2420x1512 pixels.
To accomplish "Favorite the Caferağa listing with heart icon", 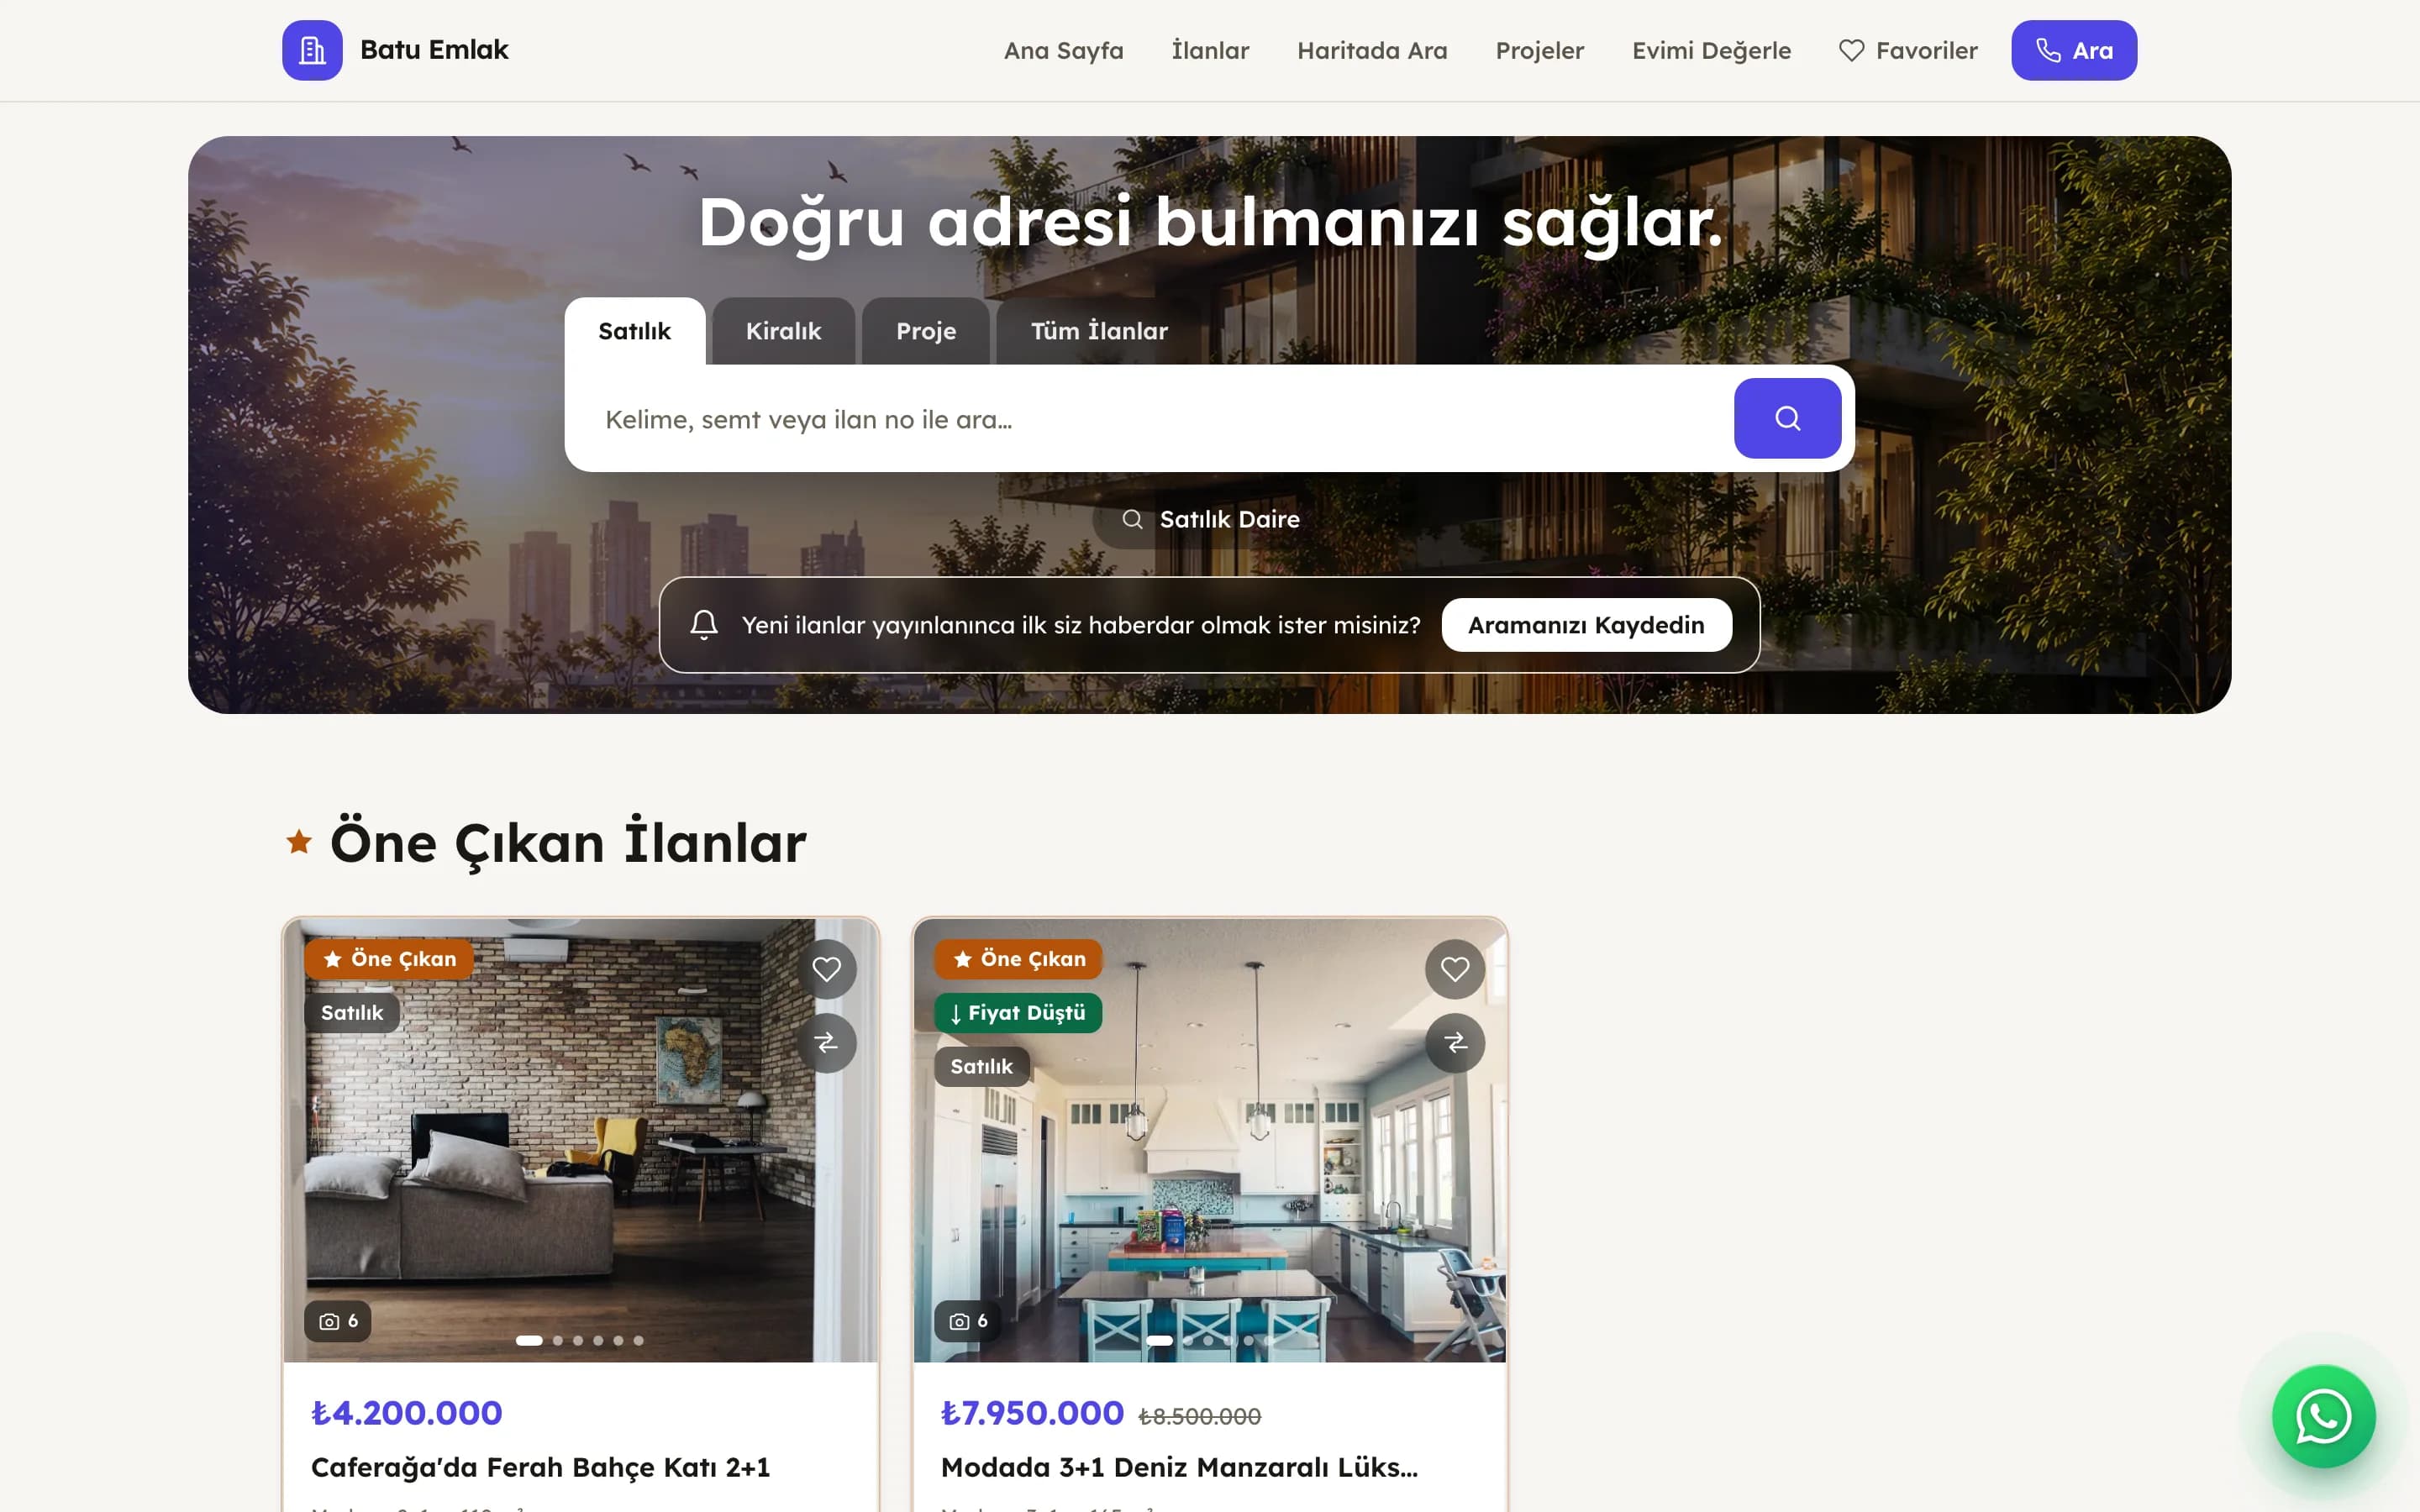I will (x=826, y=969).
